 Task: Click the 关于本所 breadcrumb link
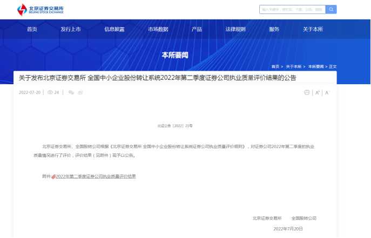pos(294,66)
